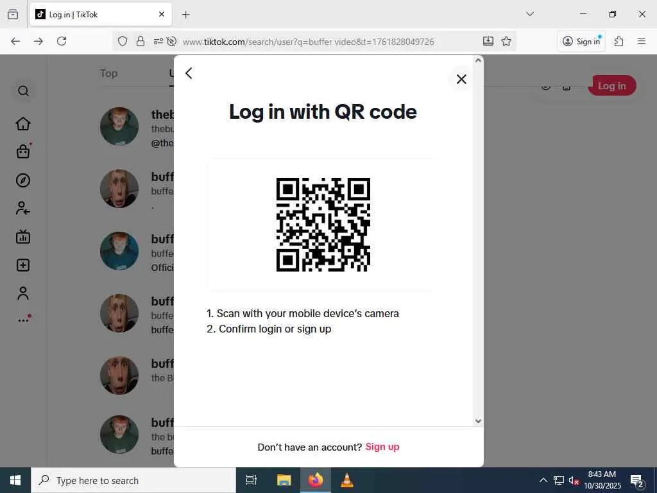Go to the TikTok Home icon
657x493 pixels.
click(23, 124)
